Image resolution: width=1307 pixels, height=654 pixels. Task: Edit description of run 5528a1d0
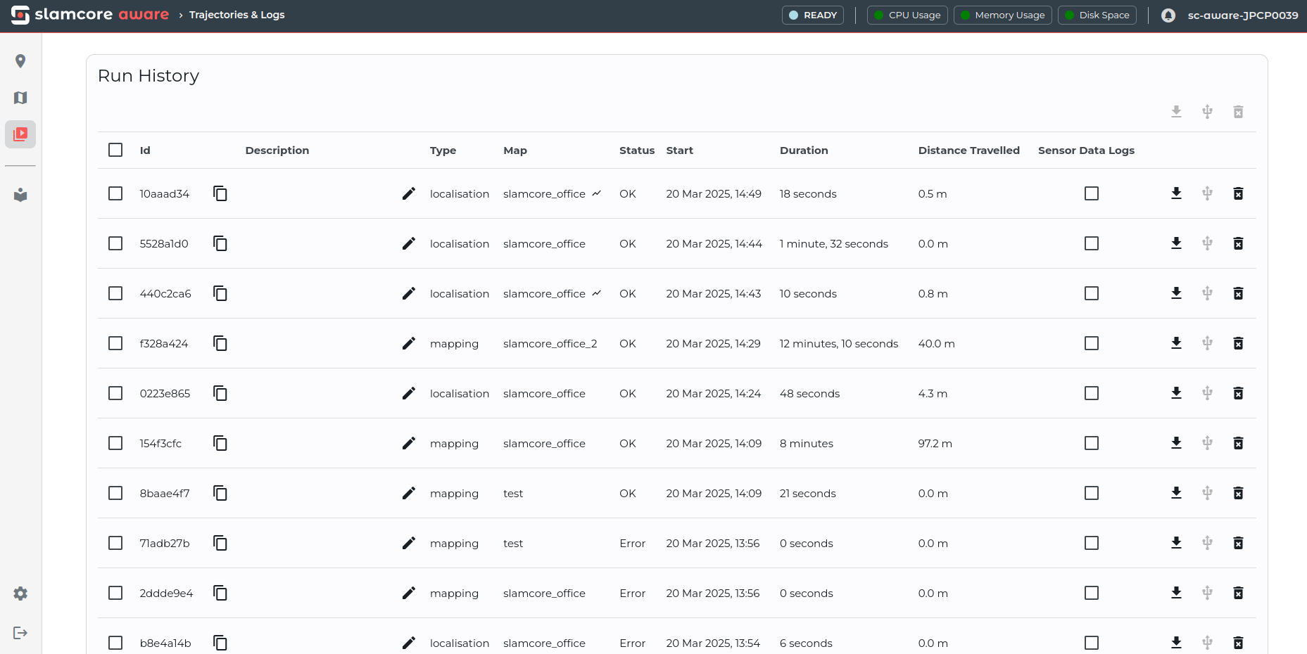pyautogui.click(x=409, y=243)
